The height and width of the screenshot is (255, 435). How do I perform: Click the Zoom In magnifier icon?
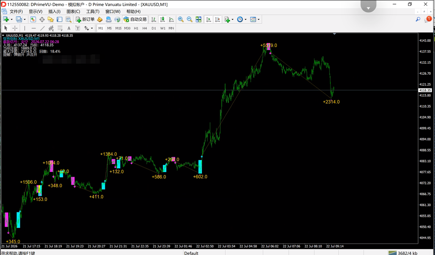(181, 19)
